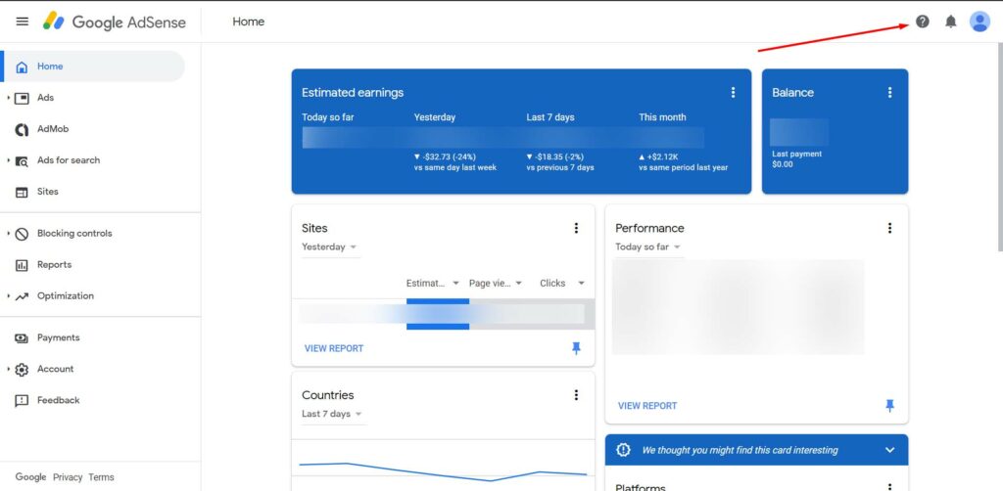Open the notifications bell
Screen dimensions: 1003x491
tap(950, 22)
